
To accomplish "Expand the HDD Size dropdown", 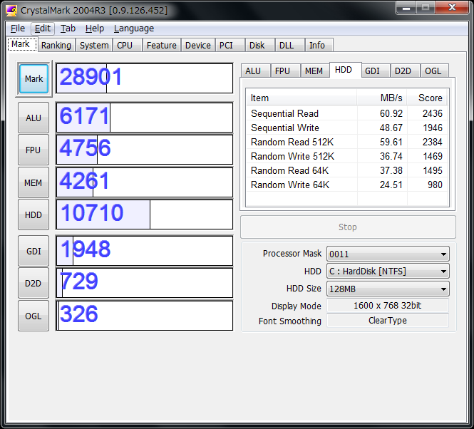I will click(388, 289).
